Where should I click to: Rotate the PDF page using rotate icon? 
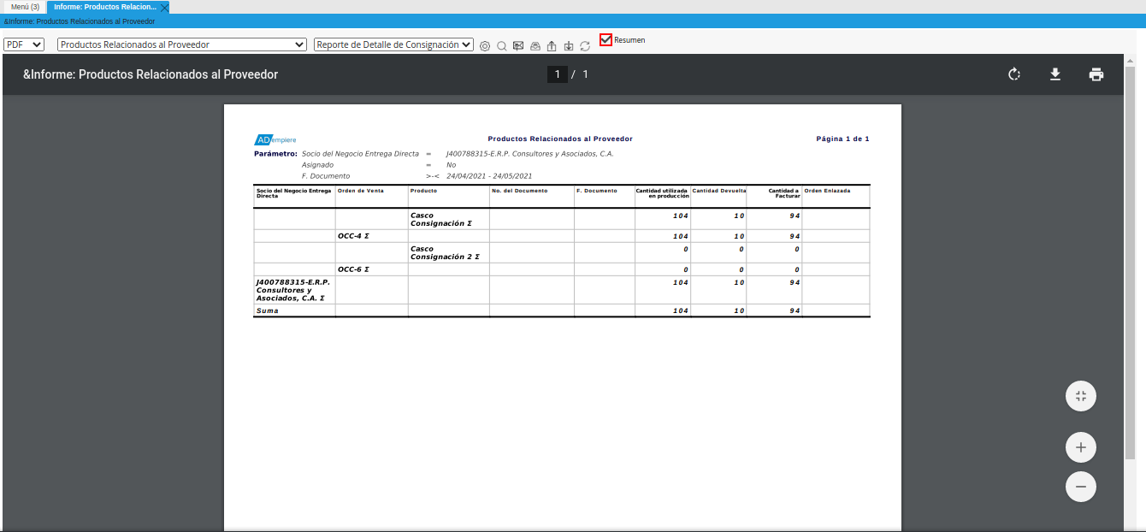(x=1013, y=74)
